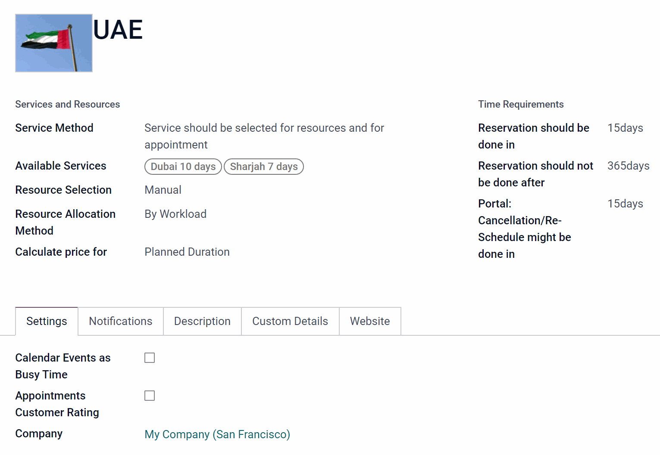Open the Description tab
The image size is (660, 455).
point(202,321)
